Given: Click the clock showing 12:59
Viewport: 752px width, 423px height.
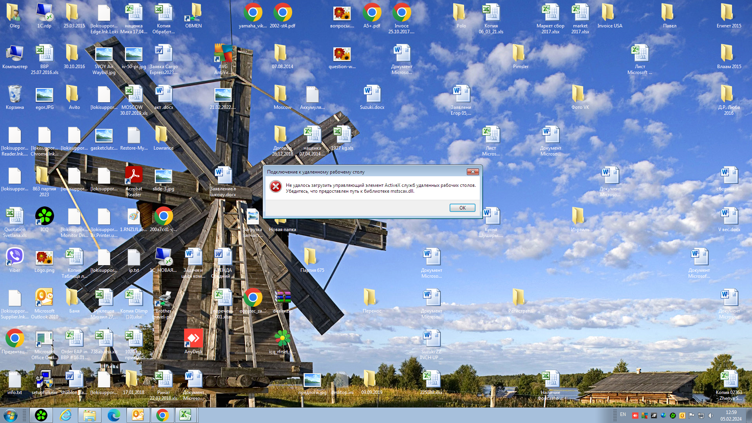Looking at the screenshot, I should point(731,412).
